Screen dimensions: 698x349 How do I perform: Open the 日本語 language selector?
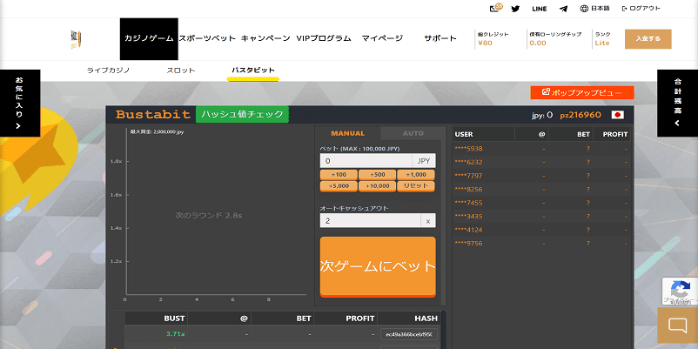594,9
